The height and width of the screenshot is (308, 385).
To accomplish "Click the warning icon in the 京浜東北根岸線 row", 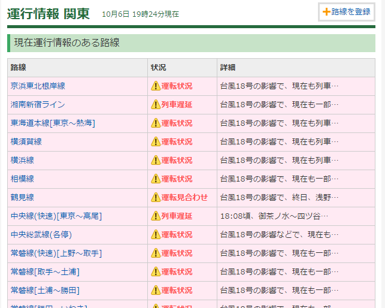I will pos(156,86).
